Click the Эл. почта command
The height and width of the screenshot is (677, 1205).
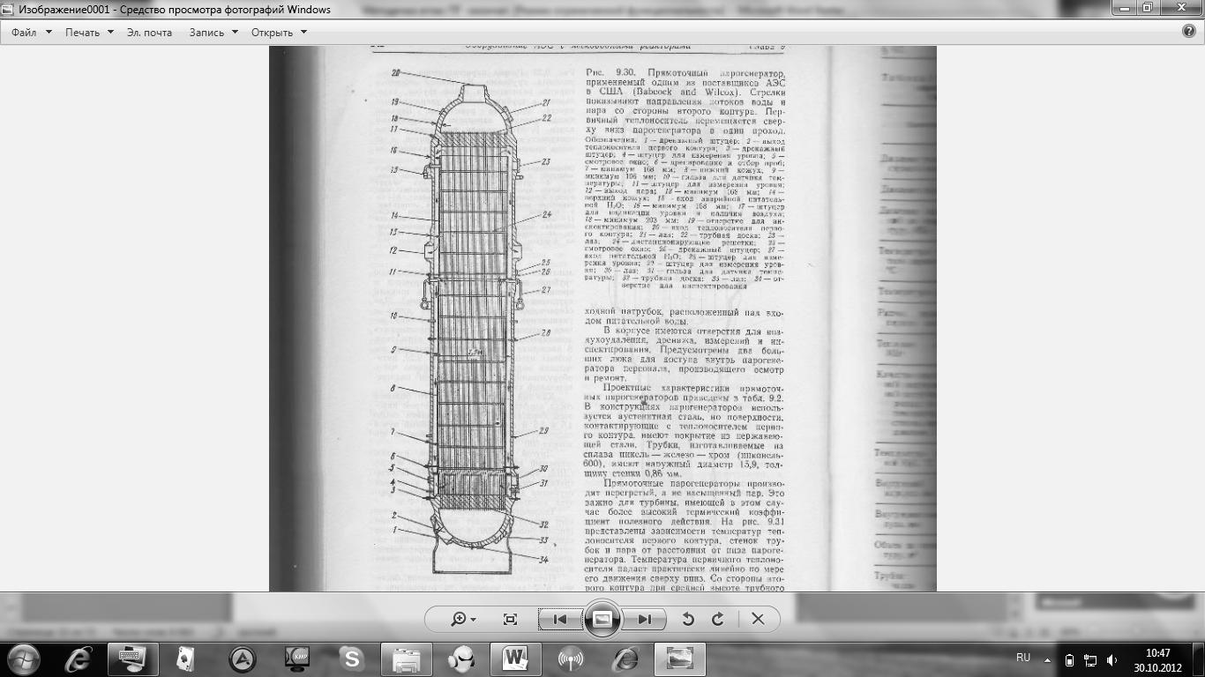click(149, 32)
